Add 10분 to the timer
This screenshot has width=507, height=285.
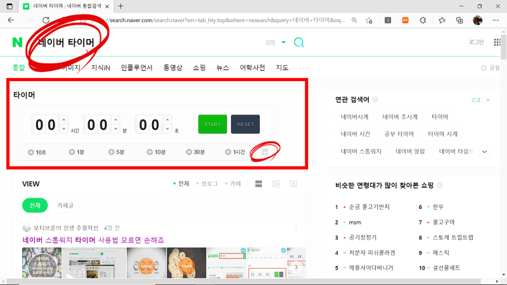click(156, 152)
